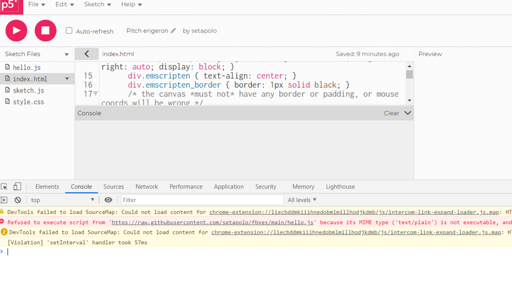Click code line 16 in the editor
Viewport: 512px width, 285px height.
[238, 85]
